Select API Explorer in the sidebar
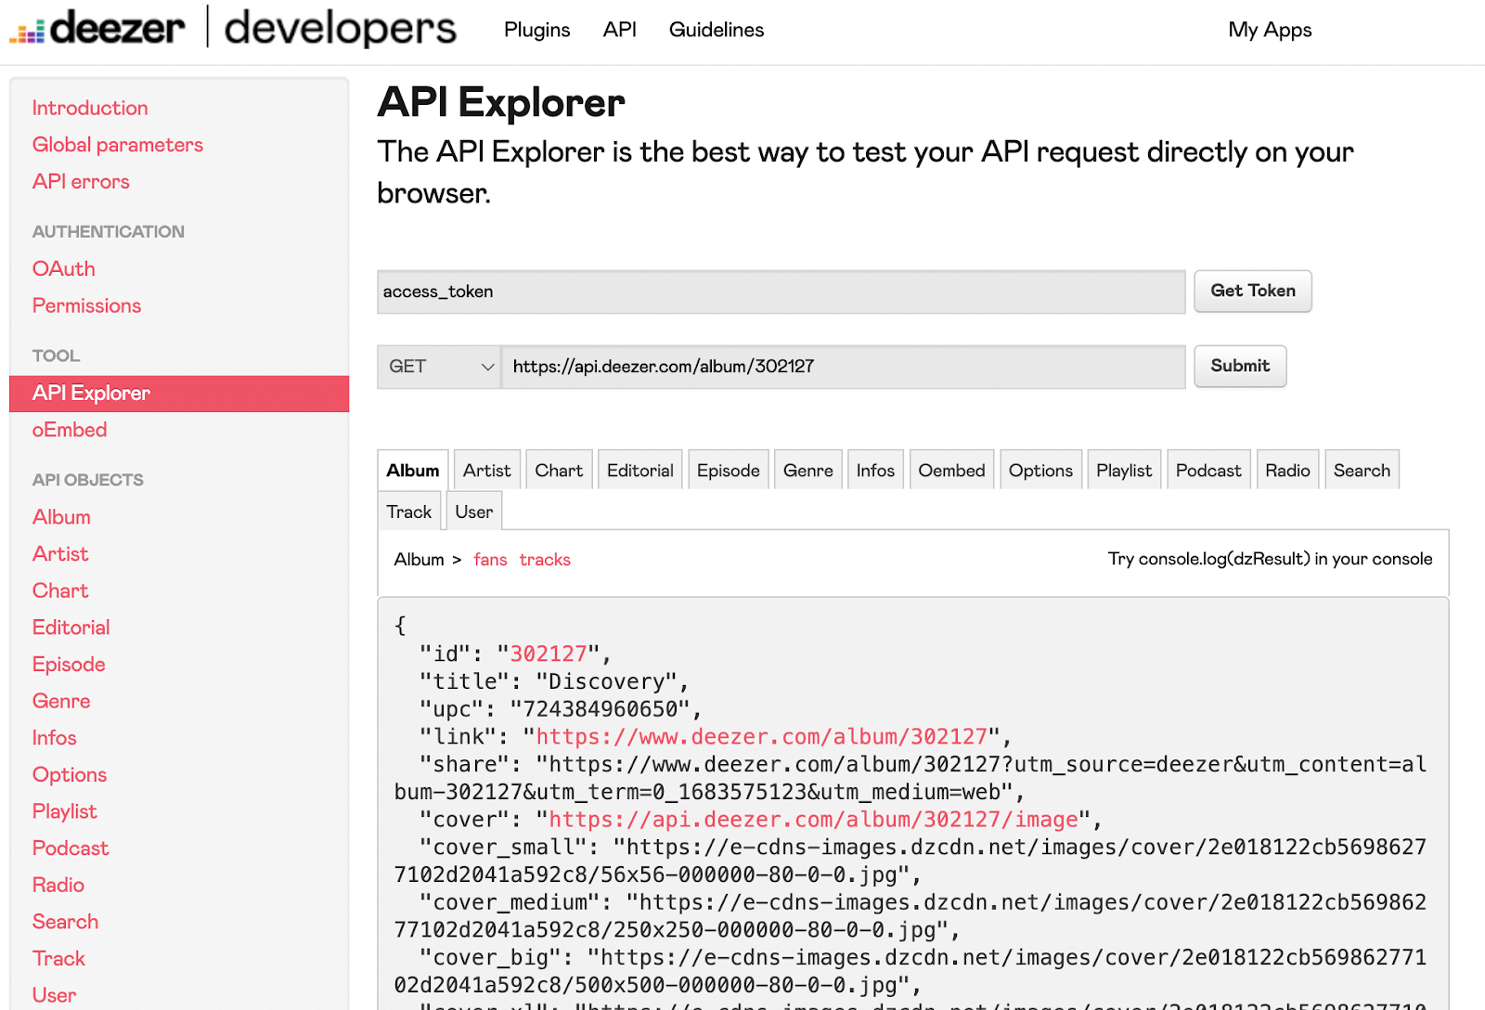1485x1010 pixels. 179,394
